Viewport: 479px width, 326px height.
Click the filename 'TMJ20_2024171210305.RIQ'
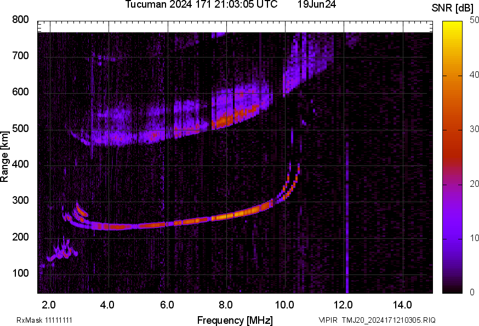pyautogui.click(x=389, y=320)
